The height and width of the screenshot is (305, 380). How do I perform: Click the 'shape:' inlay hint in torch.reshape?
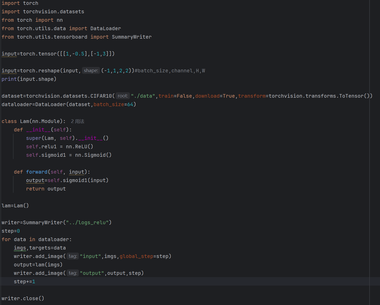(x=91, y=71)
